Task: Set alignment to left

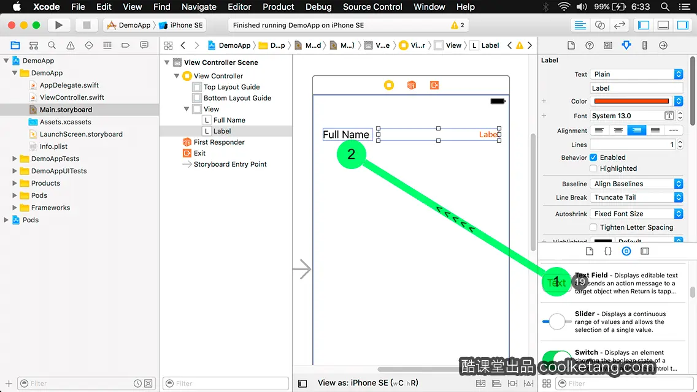Action: click(599, 130)
